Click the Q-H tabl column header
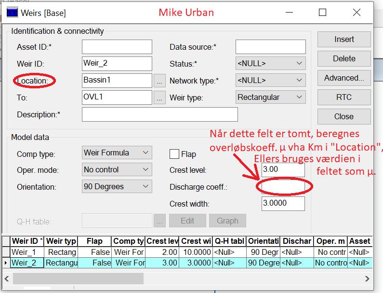Image resolution: width=383 pixels, height=293 pixels. tap(229, 241)
